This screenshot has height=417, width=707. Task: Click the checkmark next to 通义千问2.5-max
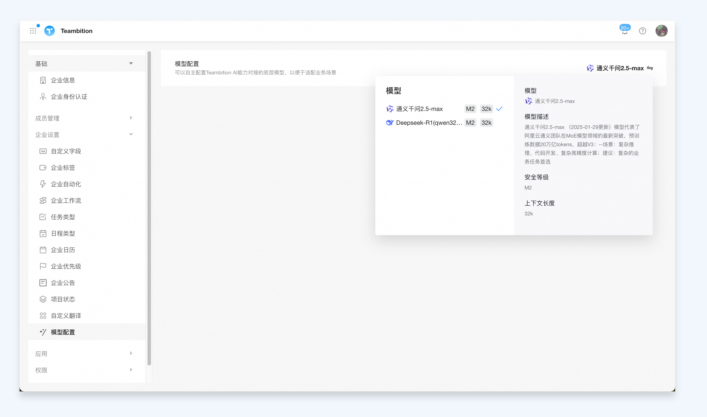(500, 109)
